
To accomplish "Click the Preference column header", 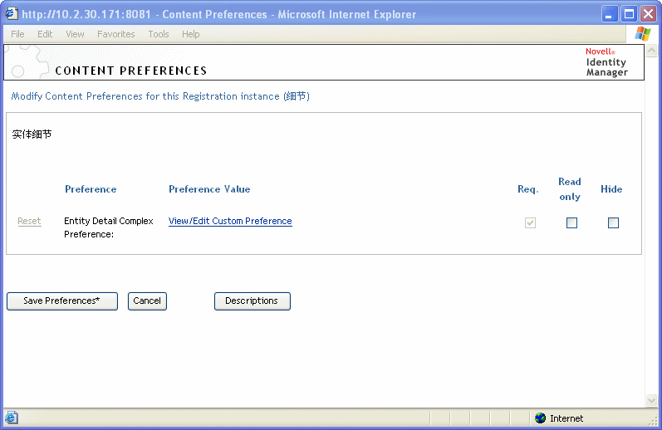I will pos(91,189).
